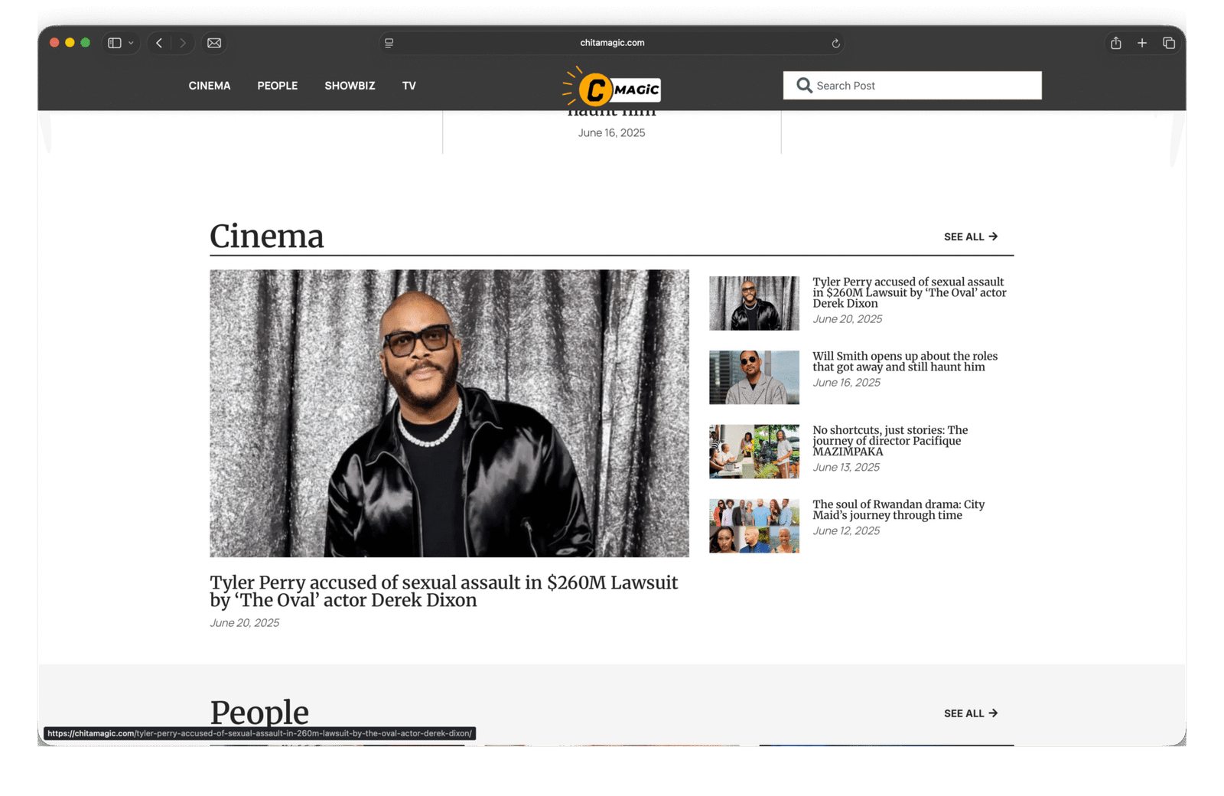Open the sidebar options dropdown chevron
This screenshot has width=1224, height=796.
tap(131, 43)
